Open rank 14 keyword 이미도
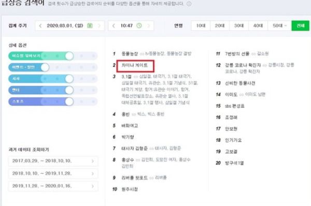 tap(231, 94)
